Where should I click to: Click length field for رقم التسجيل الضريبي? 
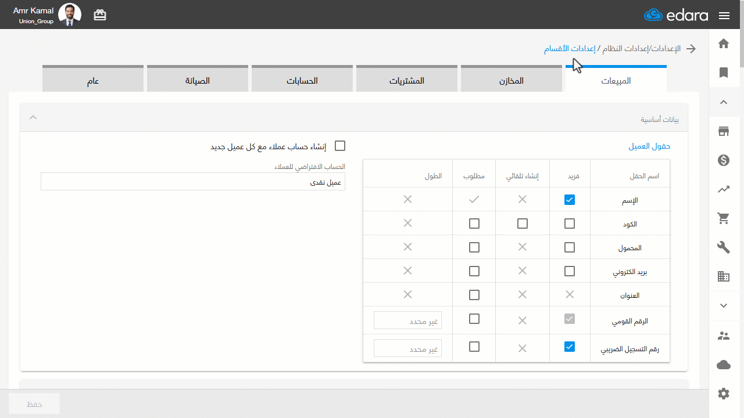point(407,348)
